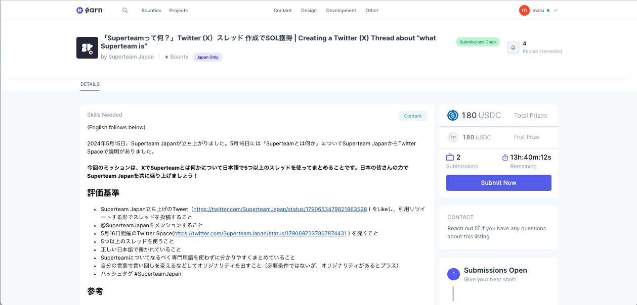The image size is (637, 305).
Task: Click the First Prize label
Action: pos(527,137)
